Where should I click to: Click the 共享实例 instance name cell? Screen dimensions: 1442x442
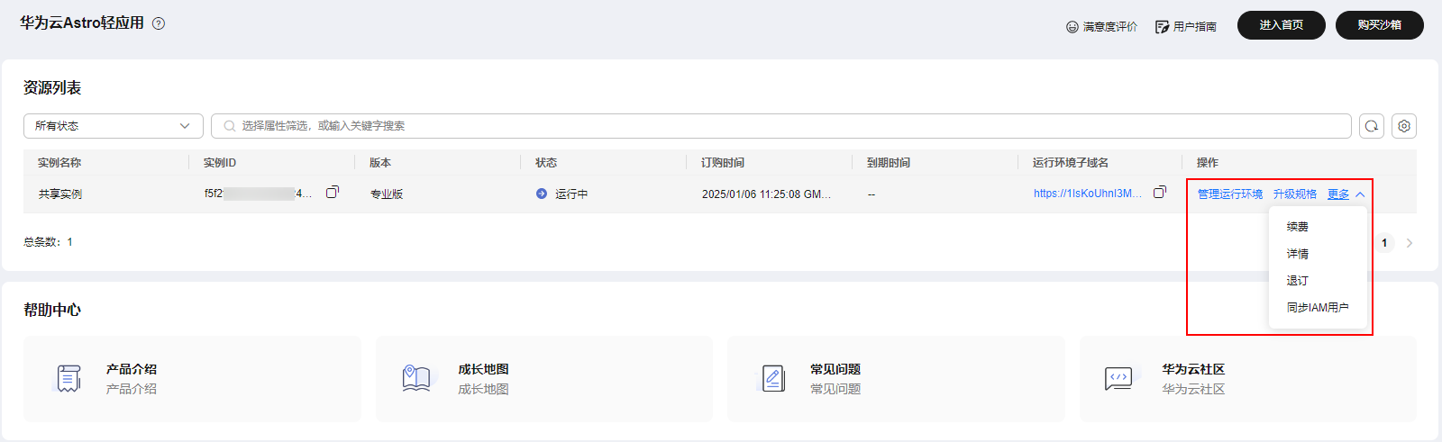(x=60, y=194)
